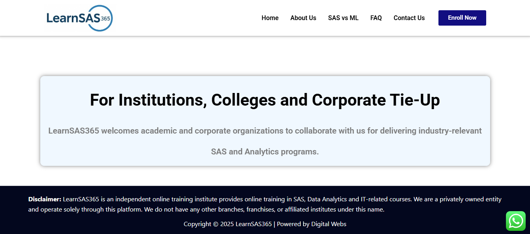The width and height of the screenshot is (530, 234).
Task: Open the FAQ page
Action: tap(376, 18)
